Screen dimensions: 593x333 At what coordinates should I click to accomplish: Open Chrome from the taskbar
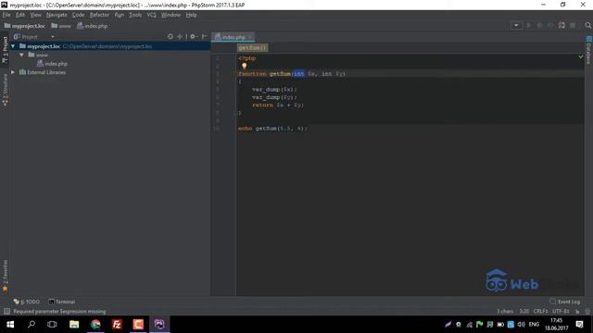click(x=95, y=325)
